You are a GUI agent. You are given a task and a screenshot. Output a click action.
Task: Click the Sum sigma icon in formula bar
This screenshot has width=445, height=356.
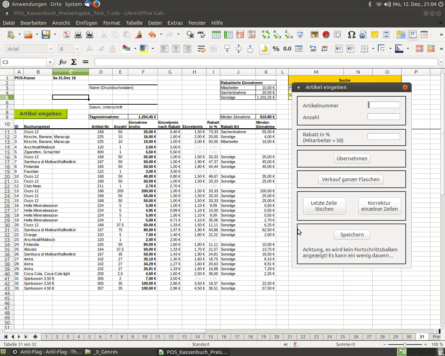(x=74, y=62)
